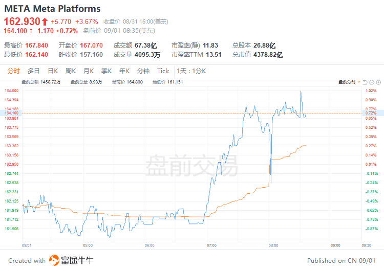This screenshot has width=384, height=271.
Task: Select the 季K chart tab
Action: [106, 71]
